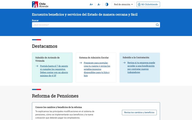This screenshot has width=192, height=120.
Task: Open the ChileAtiende logo home link
Action: tap(40, 5)
